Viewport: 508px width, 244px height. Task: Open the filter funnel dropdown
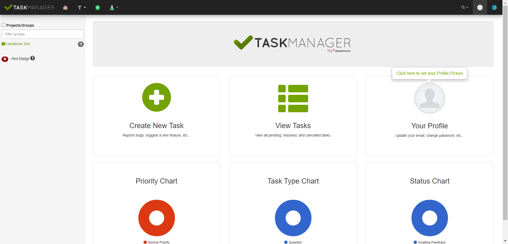point(81,7)
